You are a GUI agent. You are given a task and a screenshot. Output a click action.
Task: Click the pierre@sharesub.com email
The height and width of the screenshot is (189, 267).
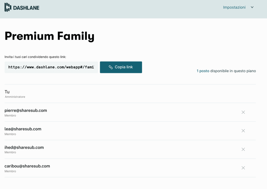point(26,111)
